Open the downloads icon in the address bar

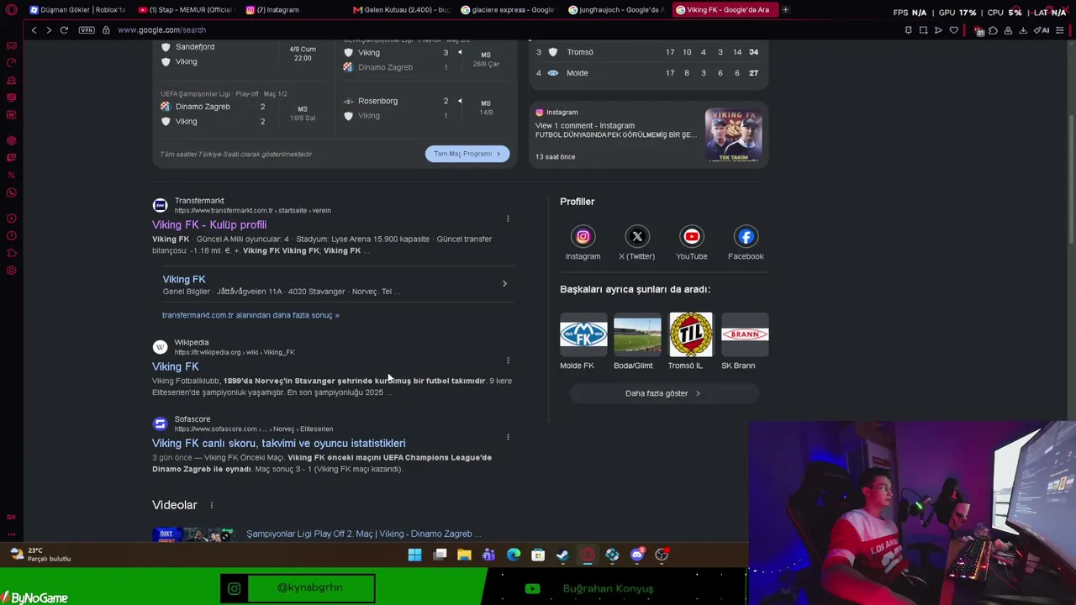(x=1023, y=30)
